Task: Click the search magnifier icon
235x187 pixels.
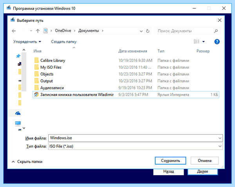Action: (x=216, y=31)
